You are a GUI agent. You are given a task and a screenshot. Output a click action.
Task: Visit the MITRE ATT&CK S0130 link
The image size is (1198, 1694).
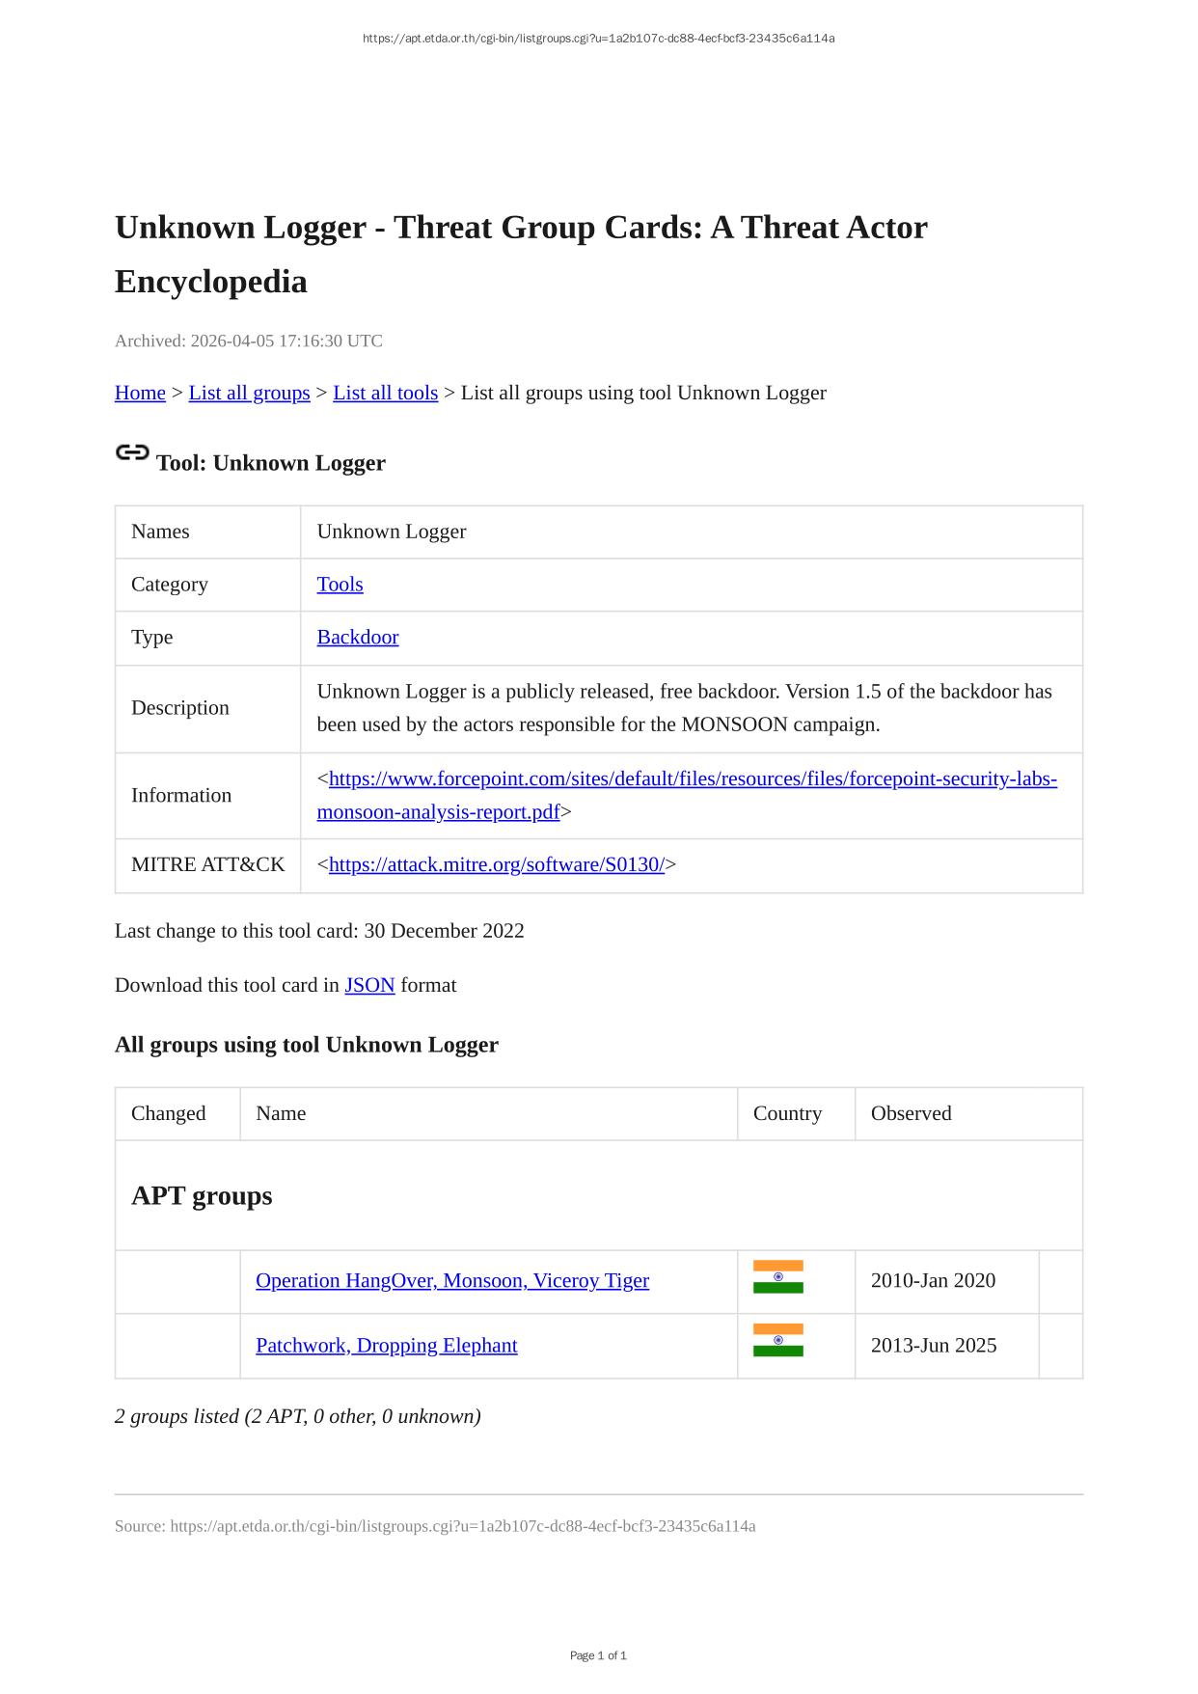[x=496, y=865]
